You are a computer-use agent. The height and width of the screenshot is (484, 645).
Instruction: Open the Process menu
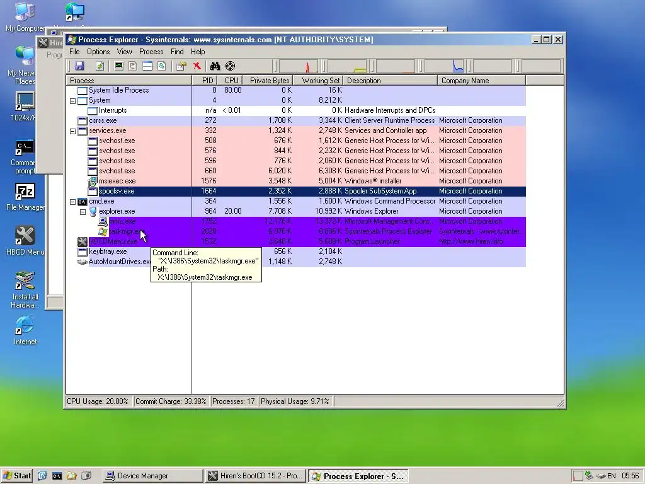coord(151,52)
